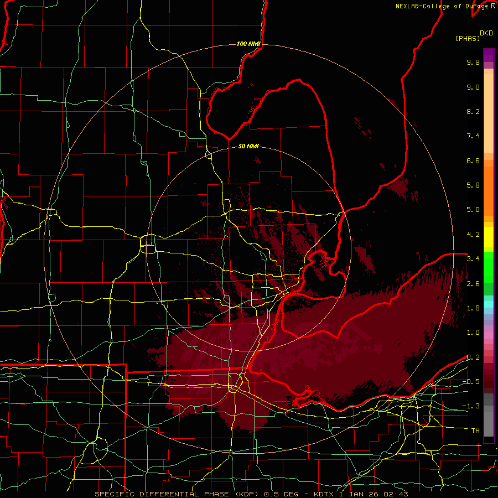Click the TH threshold label
This screenshot has height=498, width=498.
click(x=475, y=431)
